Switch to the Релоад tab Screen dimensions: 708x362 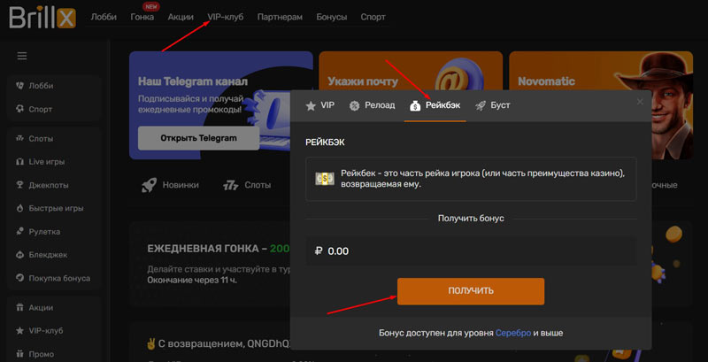(372, 105)
